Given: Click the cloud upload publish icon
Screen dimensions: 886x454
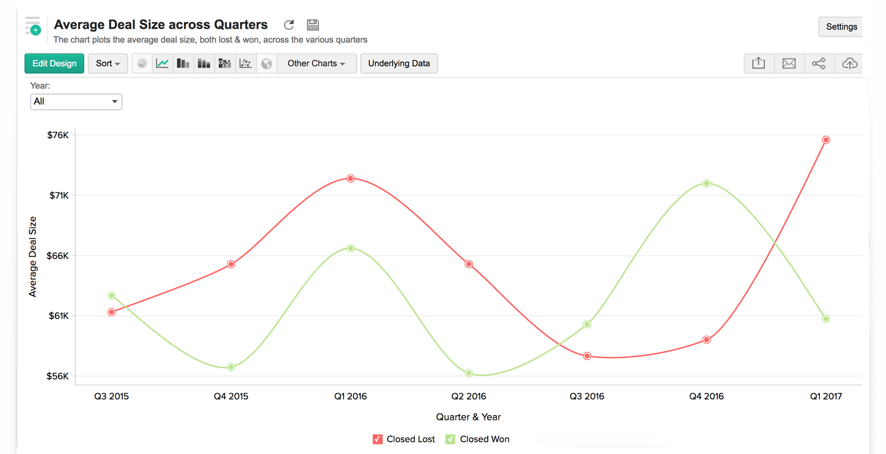Looking at the screenshot, I should 849,64.
